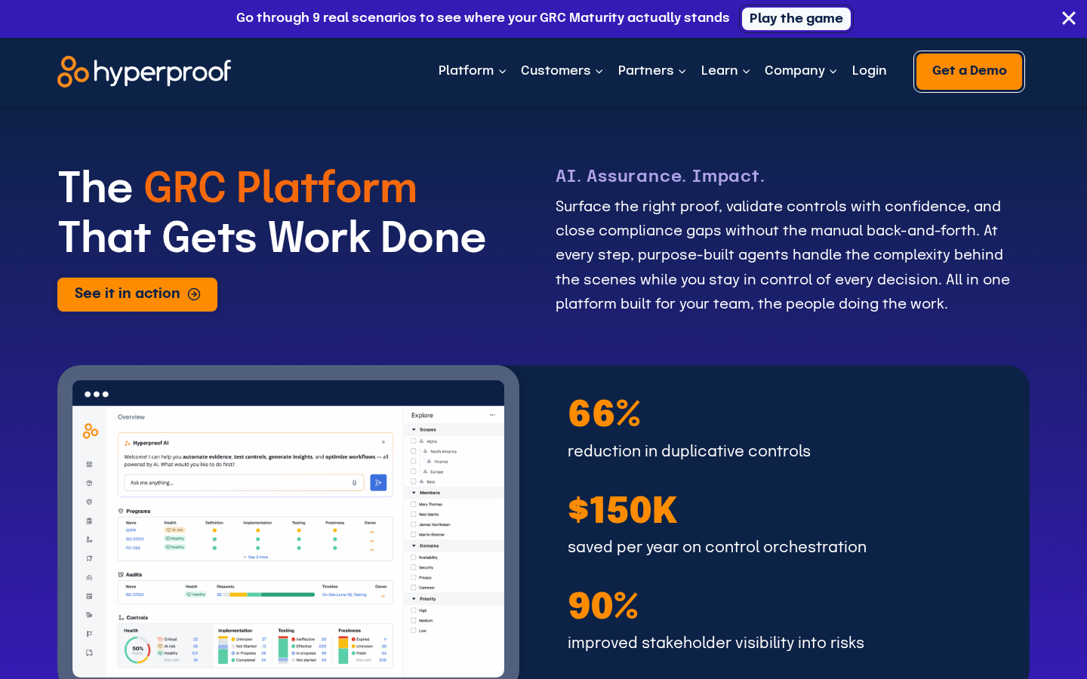Click the paperclip attach icon in Ask field
The width and height of the screenshot is (1087, 679).
[354, 483]
